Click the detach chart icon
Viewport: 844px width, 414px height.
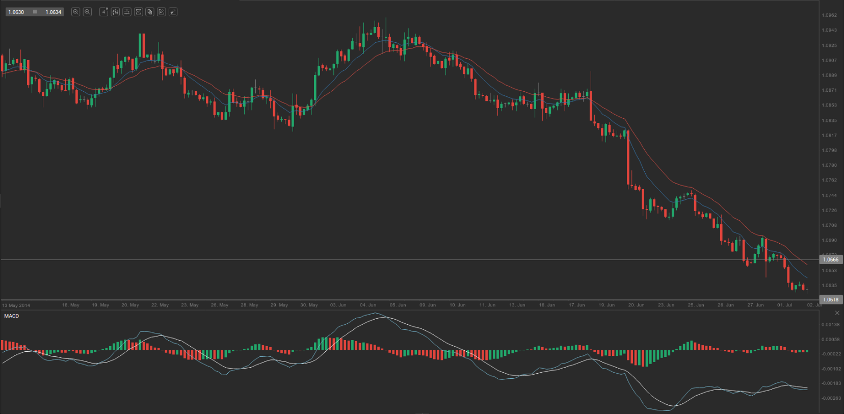coord(138,12)
